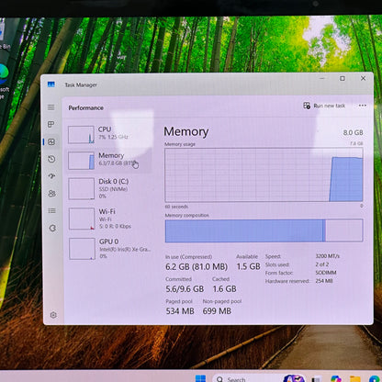Image resolution: width=382 pixels, height=382 pixels.
Task: Select Performance page icon in sidebar
Action: point(51,141)
